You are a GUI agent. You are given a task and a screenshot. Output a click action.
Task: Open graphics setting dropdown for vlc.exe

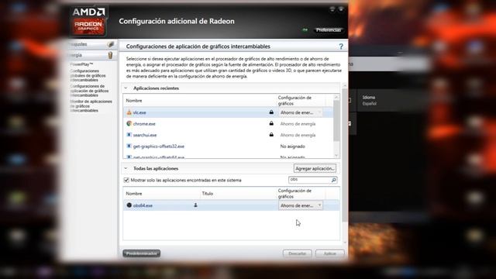pos(301,112)
